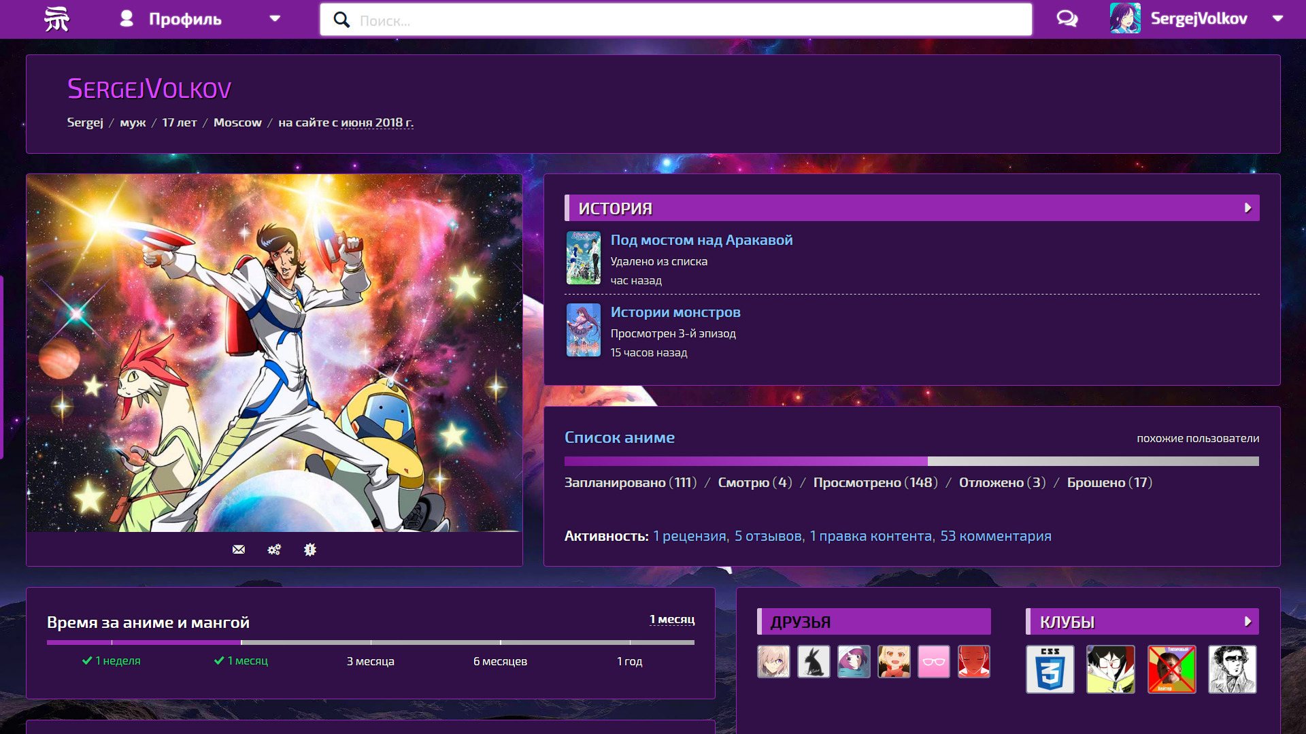1306x734 pixels.
Task: Open the История section header
Action: [911, 208]
